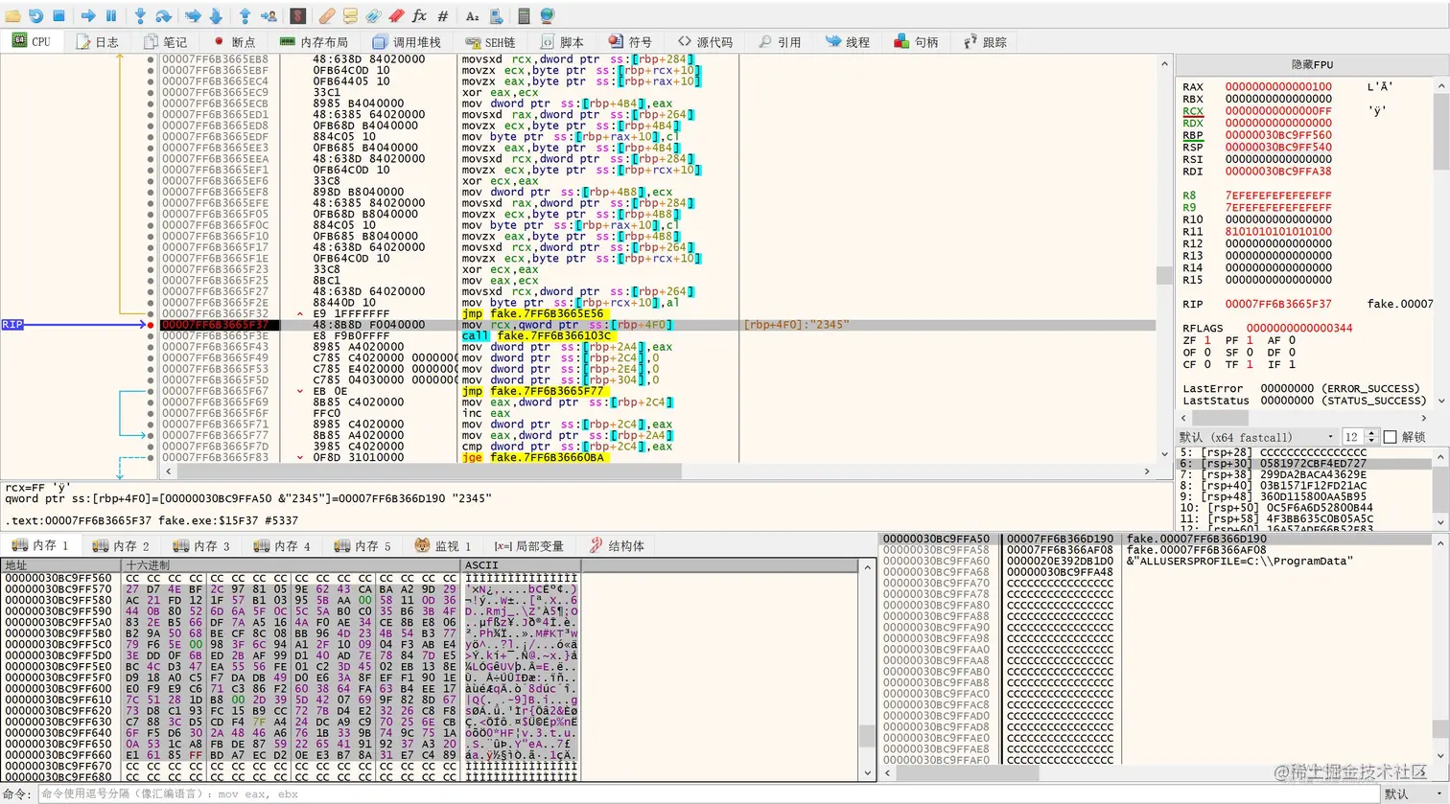Open the 局部变量 locals tab
The width and height of the screenshot is (1450, 804).
528,545
